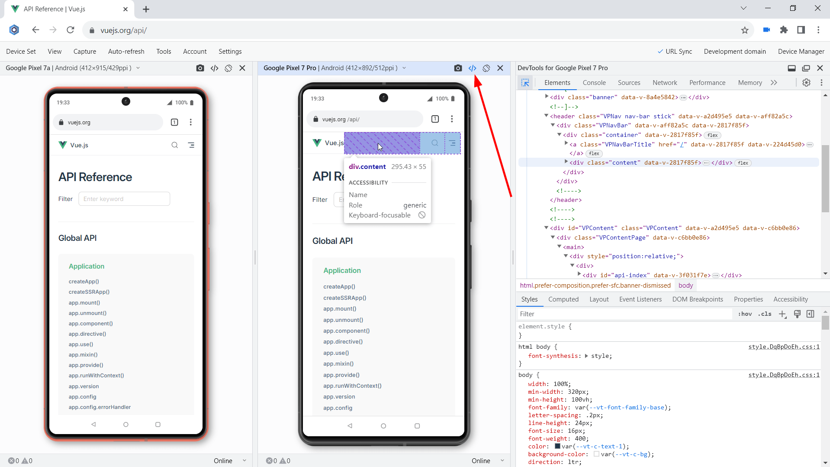Activate the inspect element picker in DevTools
Image resolution: width=830 pixels, height=467 pixels.
point(525,82)
